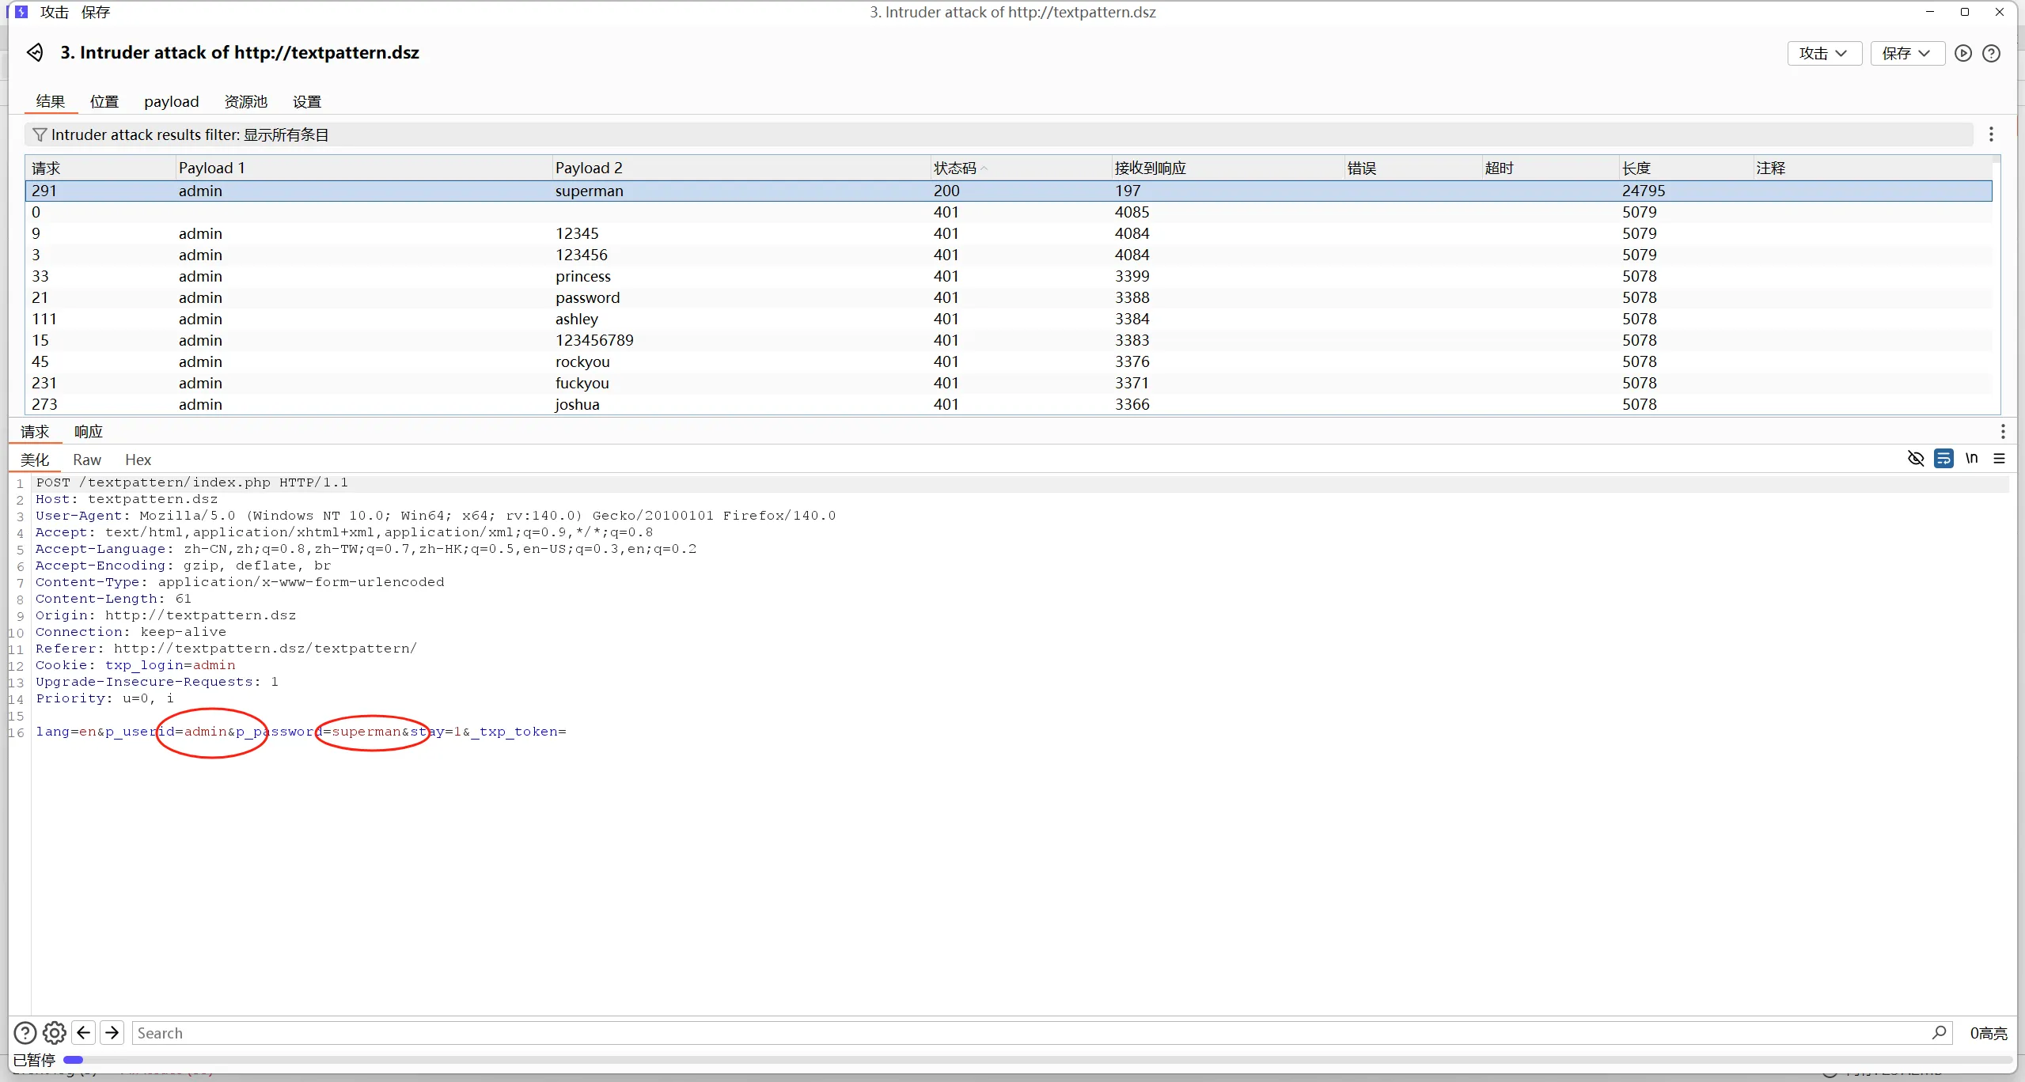Toggle line wrap icon in message editor
This screenshot has width=2025, height=1082.
1943,459
